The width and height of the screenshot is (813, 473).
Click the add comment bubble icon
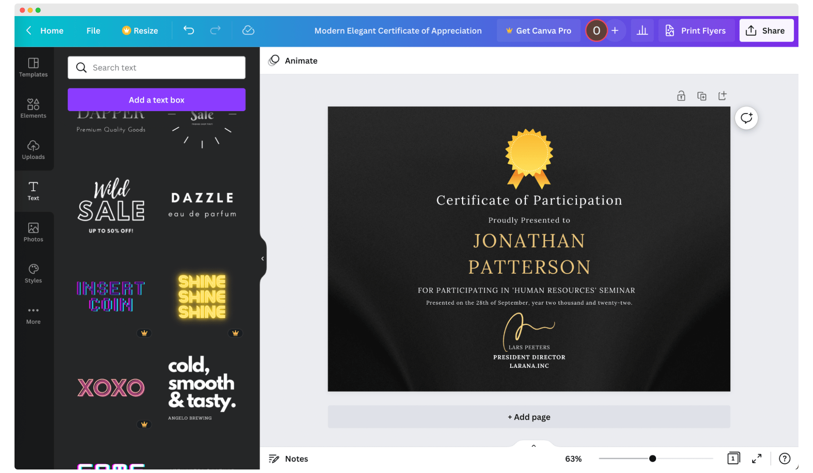click(x=746, y=118)
